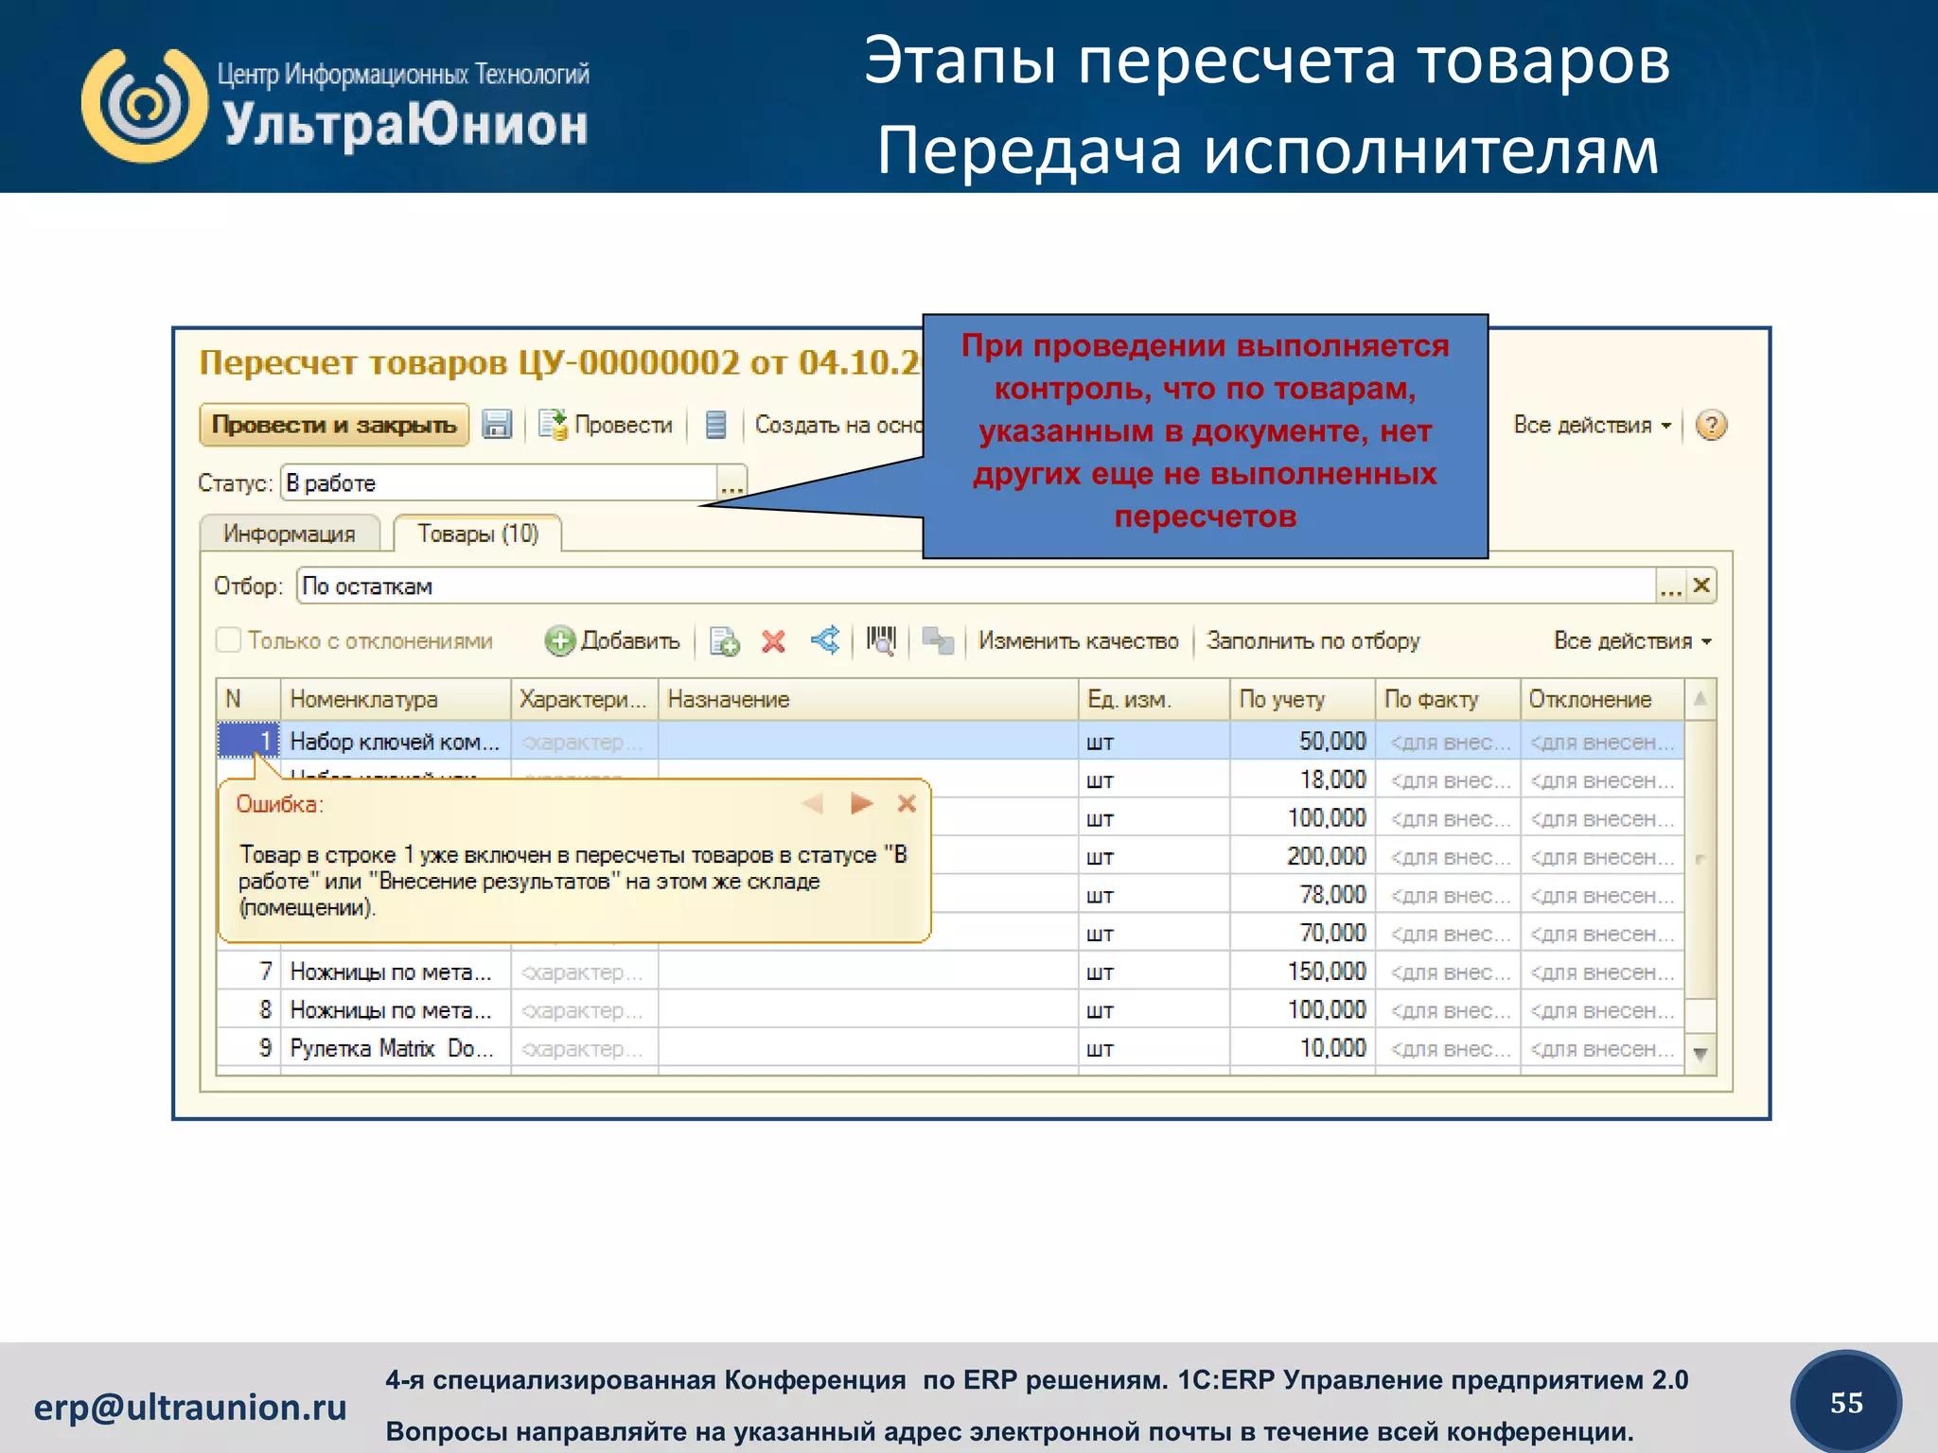Click the grey icon next to barcode icon
1938x1453 pixels.
pos(938,640)
